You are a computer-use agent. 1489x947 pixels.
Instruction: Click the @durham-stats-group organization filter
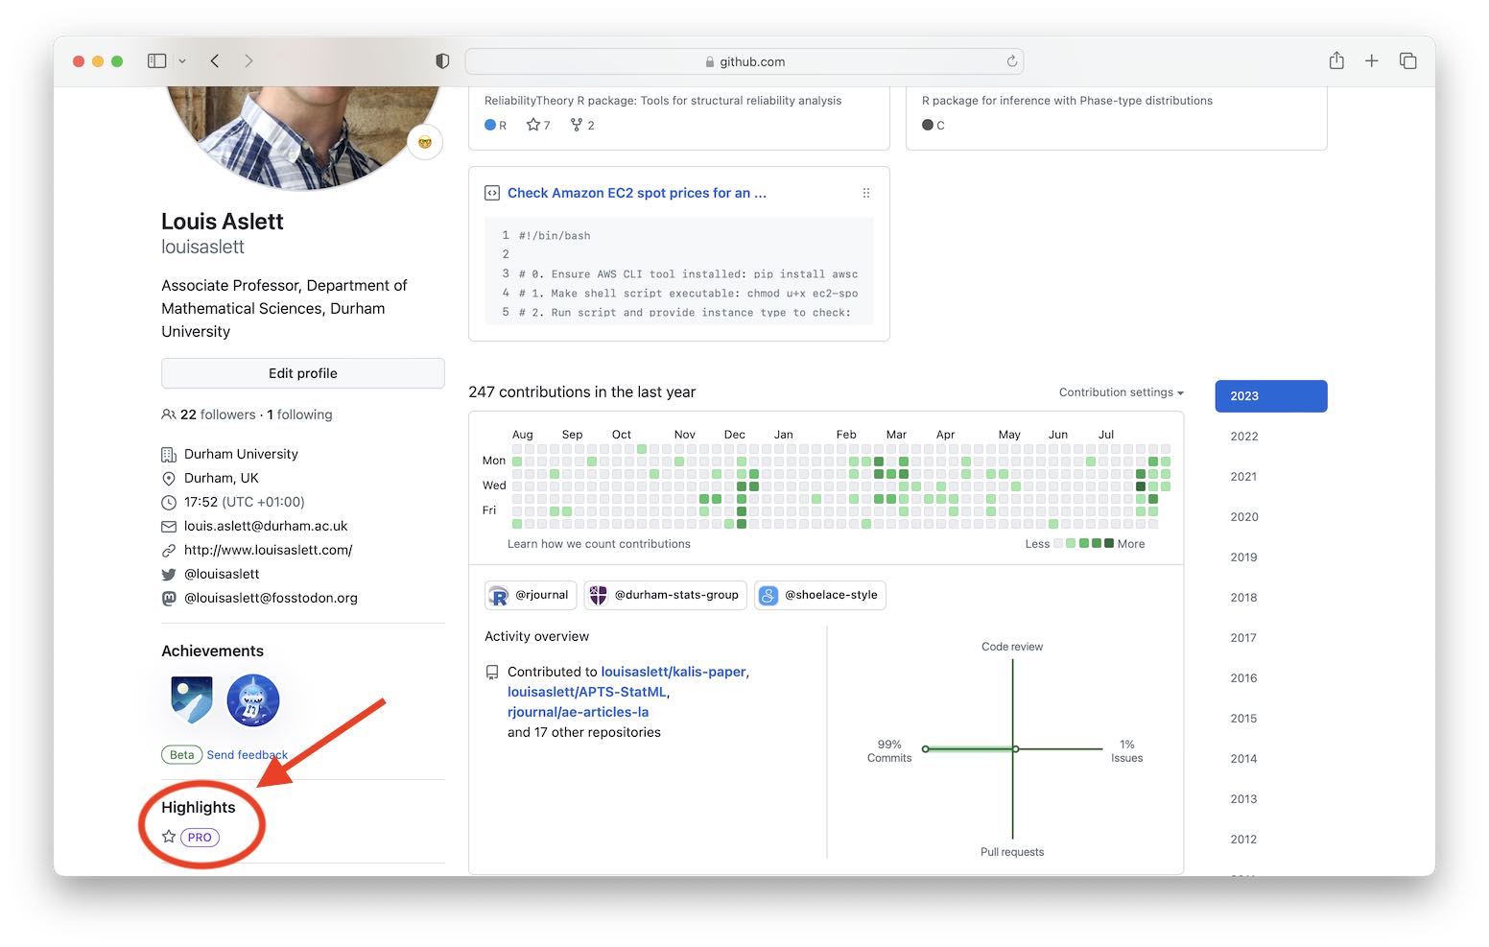coord(666,595)
